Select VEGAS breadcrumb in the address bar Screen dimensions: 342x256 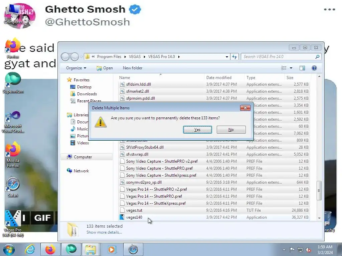(x=135, y=57)
